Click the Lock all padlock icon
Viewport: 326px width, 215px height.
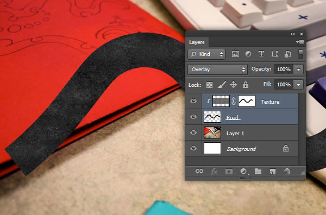pos(246,85)
